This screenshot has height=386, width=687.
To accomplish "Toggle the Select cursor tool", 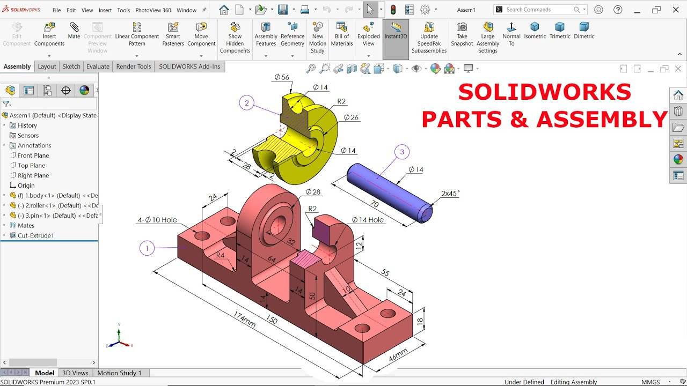I will click(x=370, y=10).
